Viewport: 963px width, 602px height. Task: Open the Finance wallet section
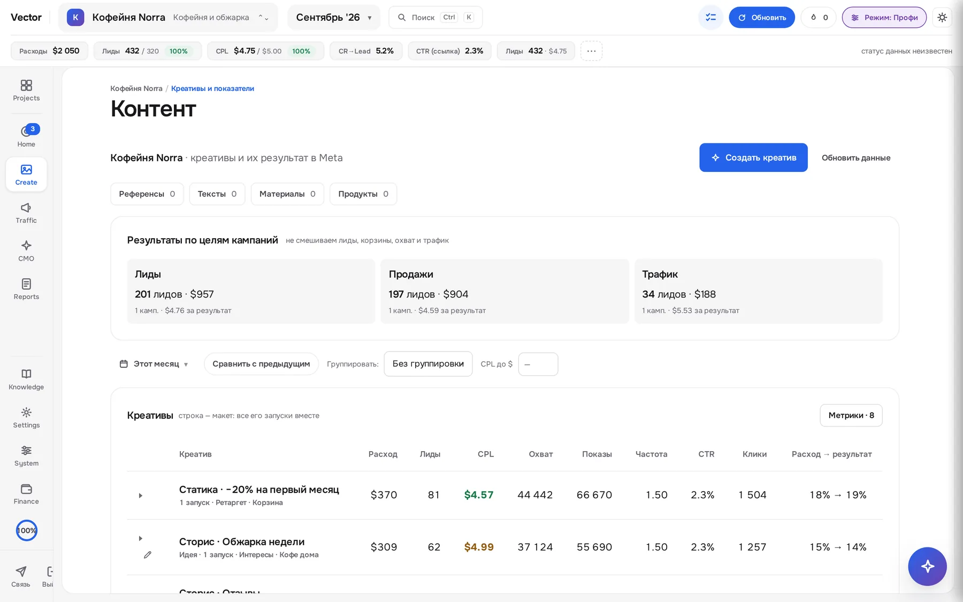(26, 493)
